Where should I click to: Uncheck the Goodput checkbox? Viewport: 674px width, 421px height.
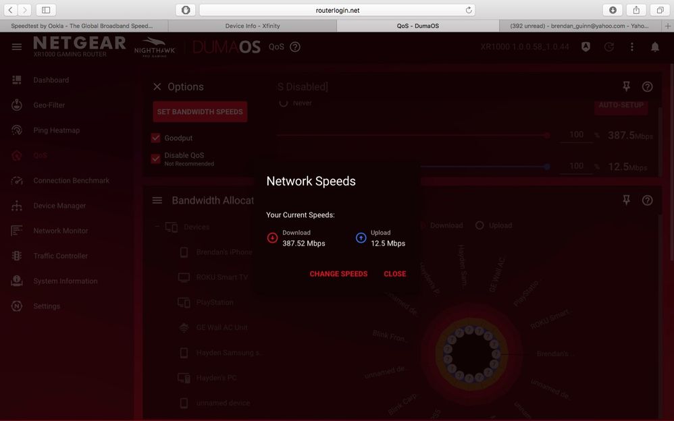coord(155,136)
